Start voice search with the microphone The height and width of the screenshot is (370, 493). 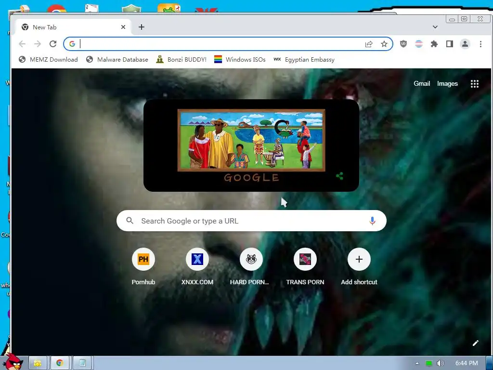coord(372,221)
